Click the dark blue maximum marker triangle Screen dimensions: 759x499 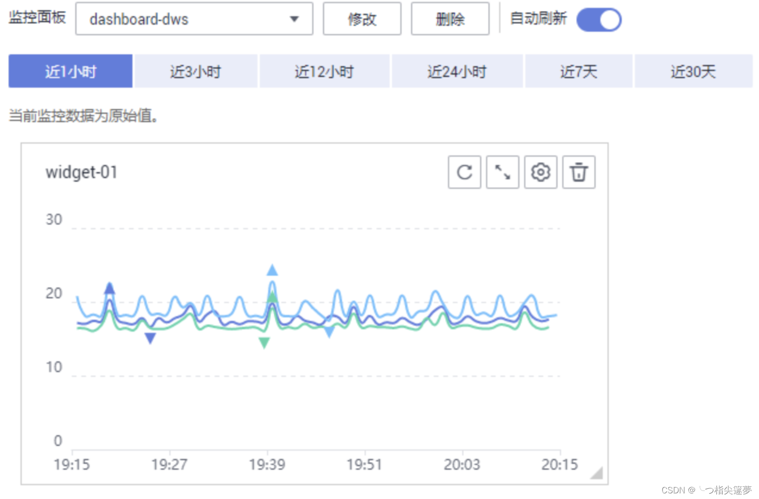tap(110, 288)
